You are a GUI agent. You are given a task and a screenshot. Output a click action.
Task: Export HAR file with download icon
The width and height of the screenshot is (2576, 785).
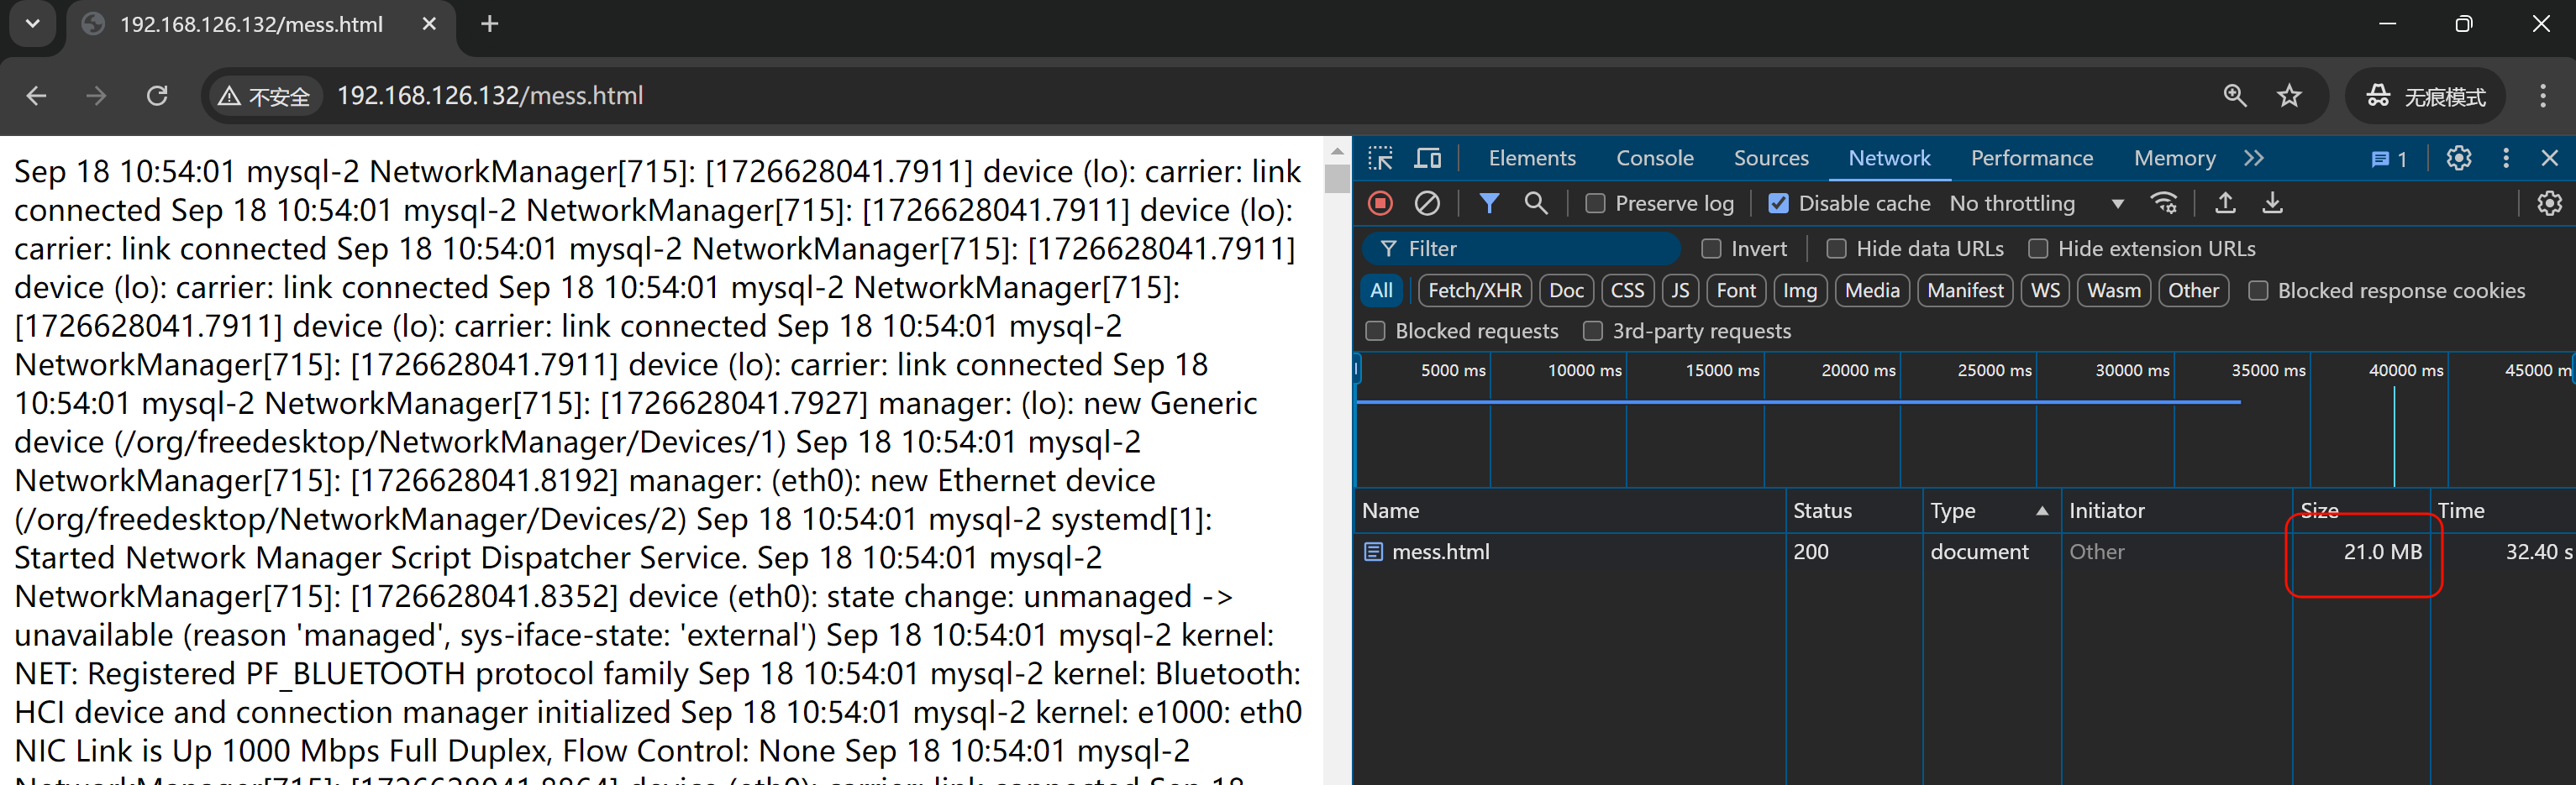[2272, 204]
